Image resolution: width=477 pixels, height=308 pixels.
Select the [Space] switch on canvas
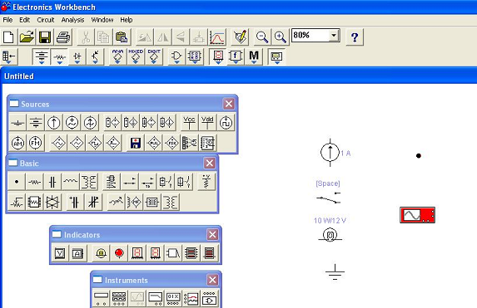click(329, 198)
